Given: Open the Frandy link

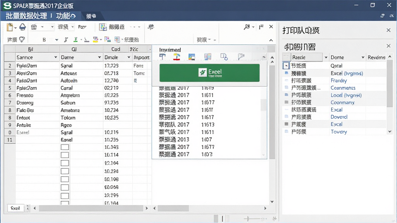Looking at the screenshot, I should click(x=338, y=81).
